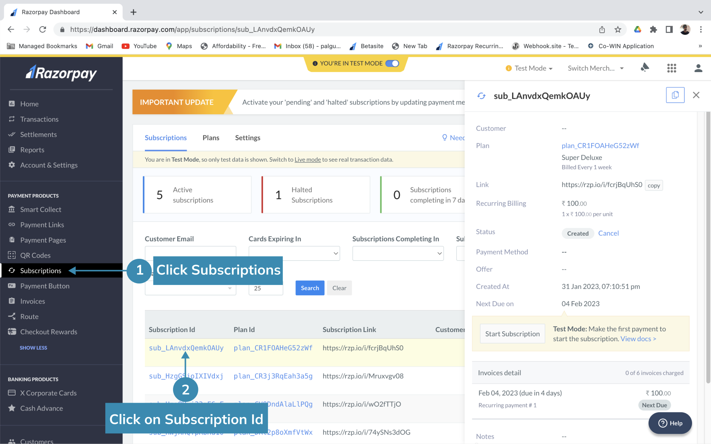Click the details panel scrollbar

708,247
